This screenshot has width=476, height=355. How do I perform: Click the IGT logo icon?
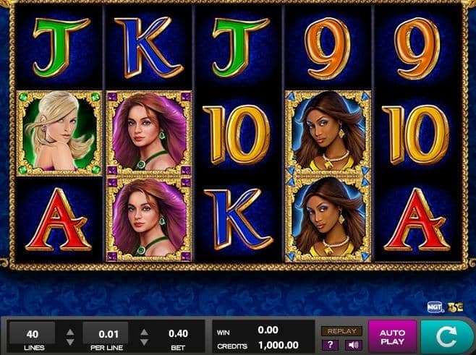click(435, 307)
